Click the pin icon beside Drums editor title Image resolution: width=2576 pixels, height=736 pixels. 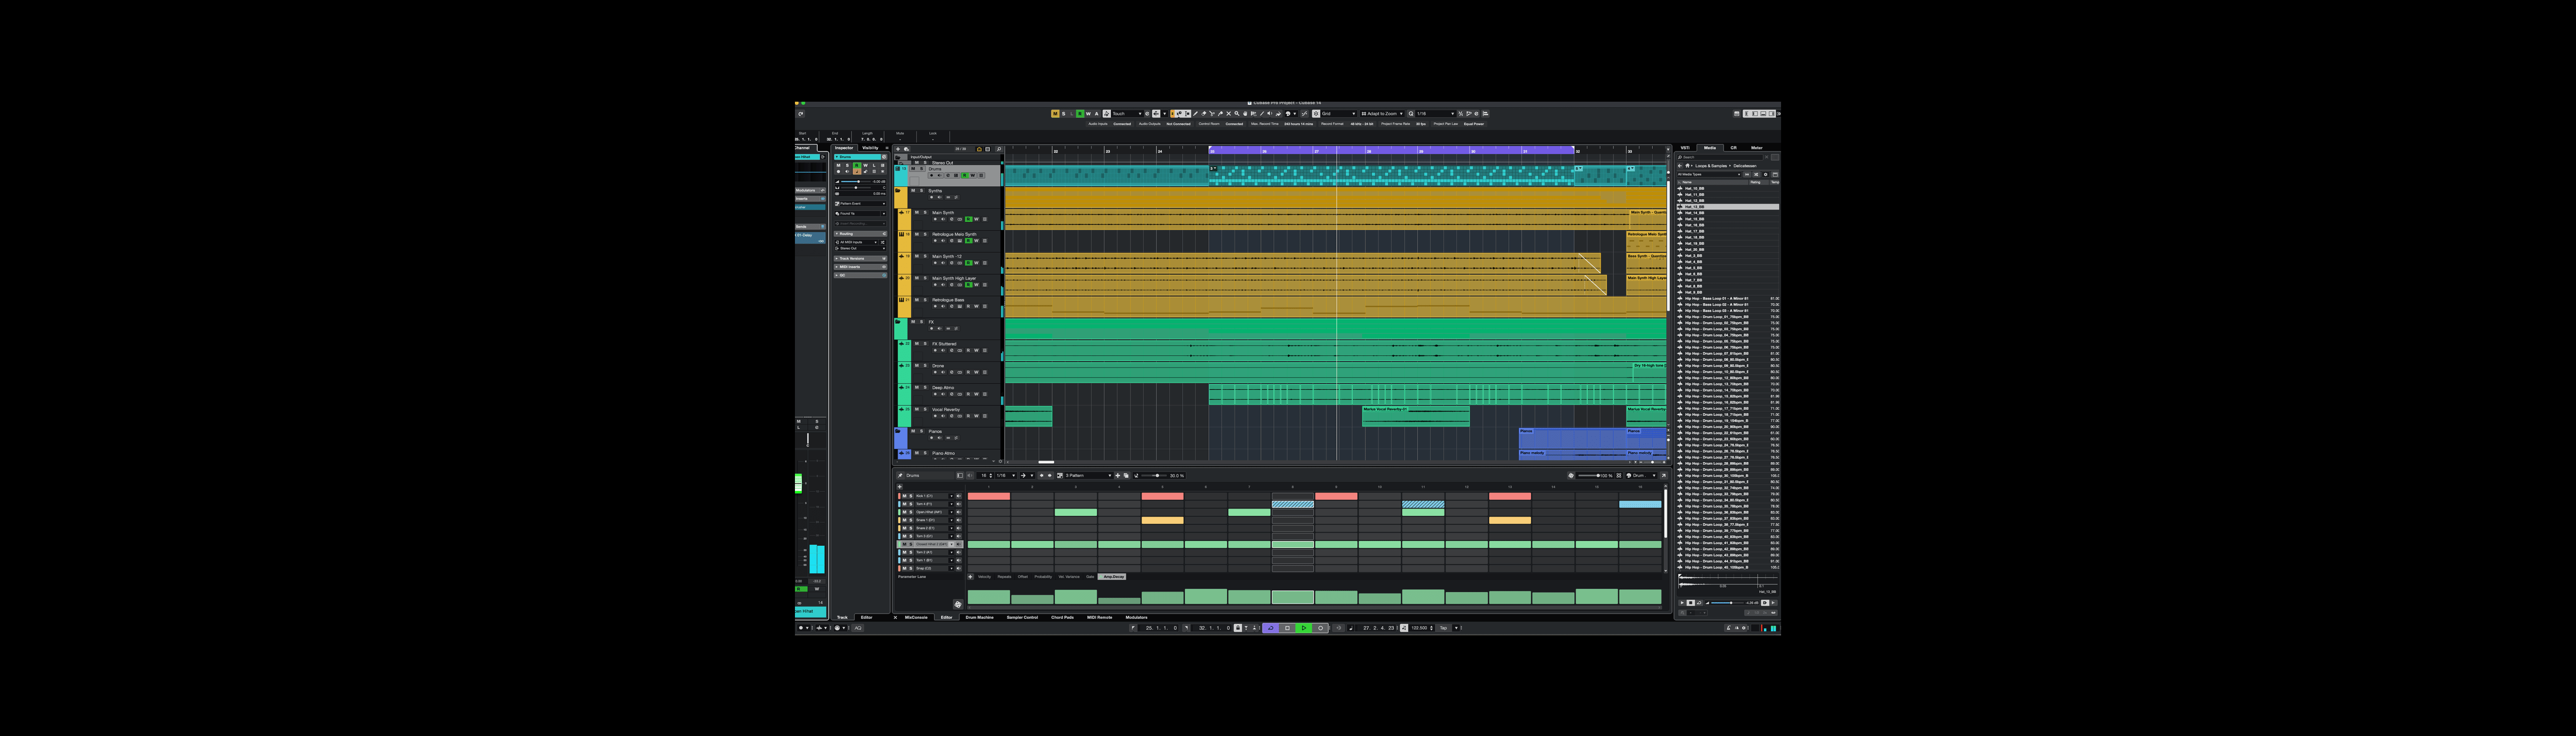pos(900,476)
